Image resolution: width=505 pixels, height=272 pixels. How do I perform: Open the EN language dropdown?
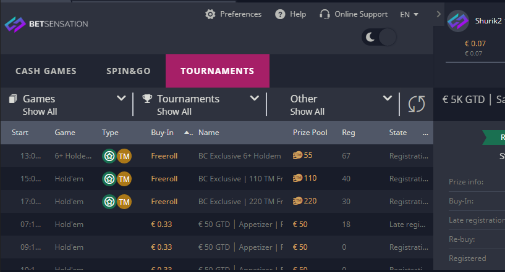409,14
